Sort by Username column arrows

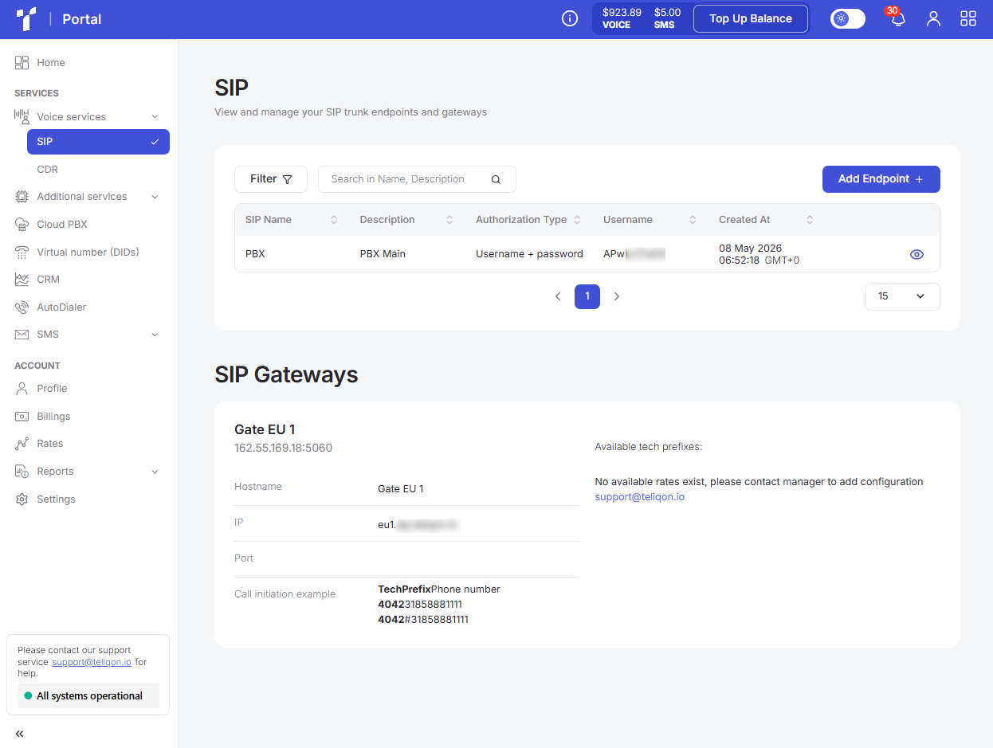click(x=693, y=220)
